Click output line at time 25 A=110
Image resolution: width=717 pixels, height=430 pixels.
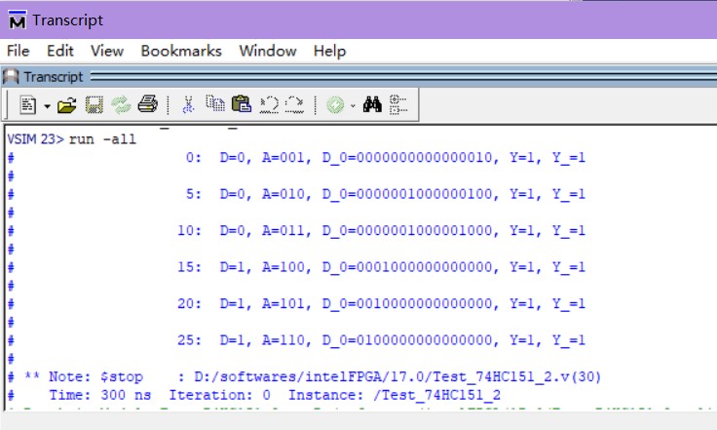point(381,340)
